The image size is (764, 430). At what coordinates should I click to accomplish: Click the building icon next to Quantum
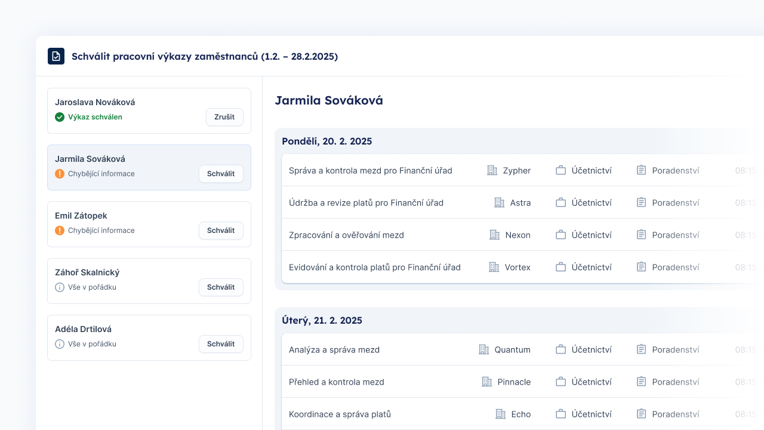coord(485,349)
